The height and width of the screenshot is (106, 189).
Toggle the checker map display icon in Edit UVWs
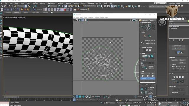point(140,20)
